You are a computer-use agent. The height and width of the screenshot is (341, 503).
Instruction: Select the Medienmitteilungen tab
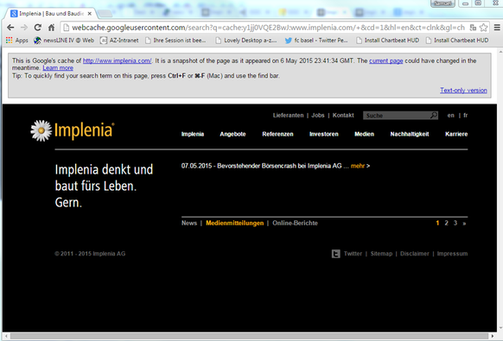pos(234,223)
